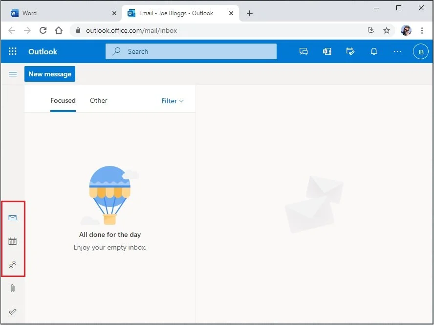Click the address bar URL

point(131,30)
